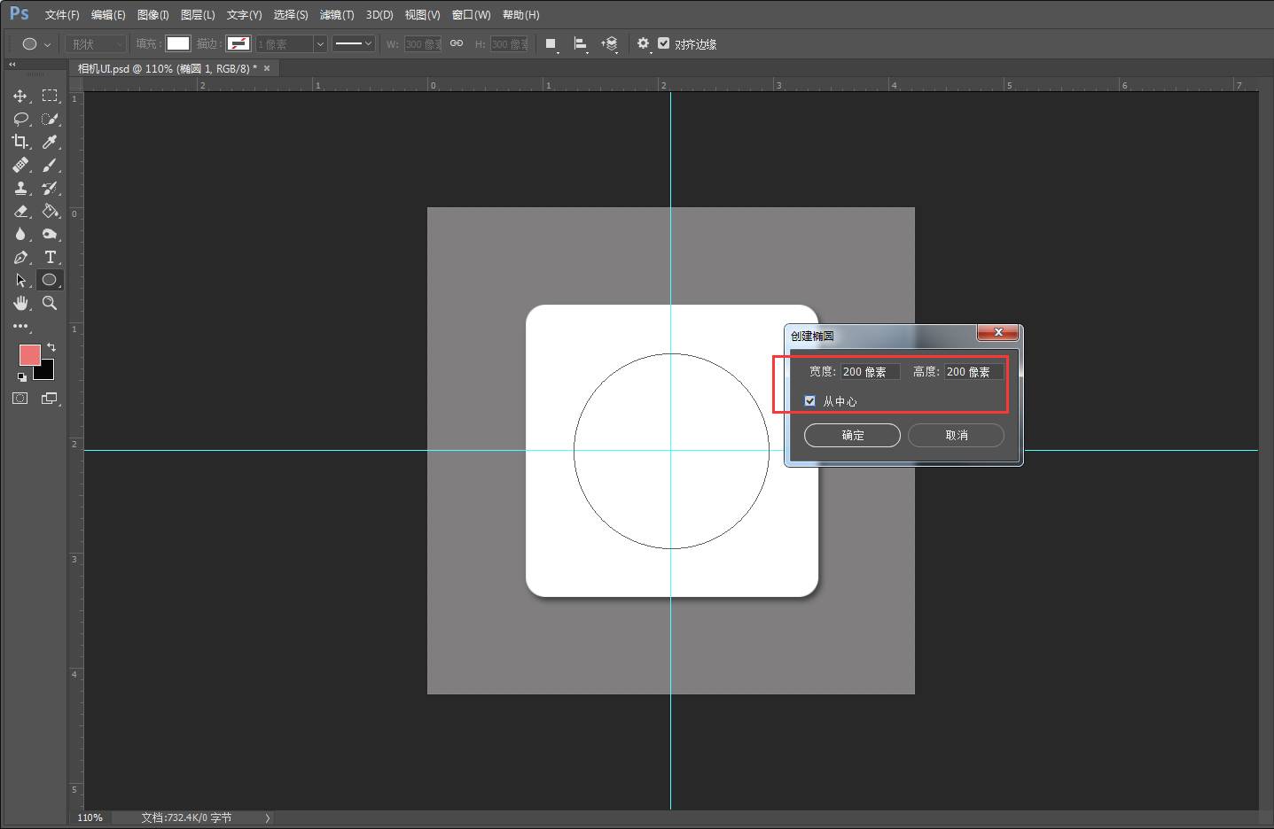Select the Rectangular Marquee tool
Viewport: 1274px width, 829px height.
point(50,96)
